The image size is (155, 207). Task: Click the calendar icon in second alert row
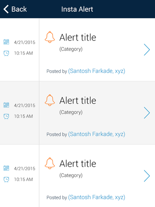(x=6, y=105)
